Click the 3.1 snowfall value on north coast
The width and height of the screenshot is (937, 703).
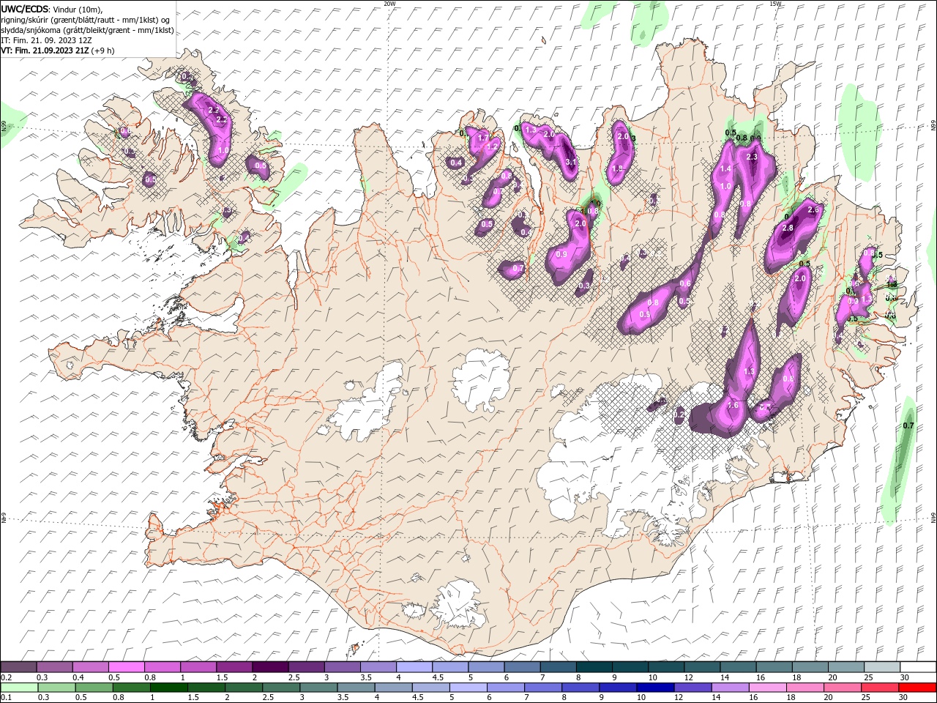click(572, 162)
